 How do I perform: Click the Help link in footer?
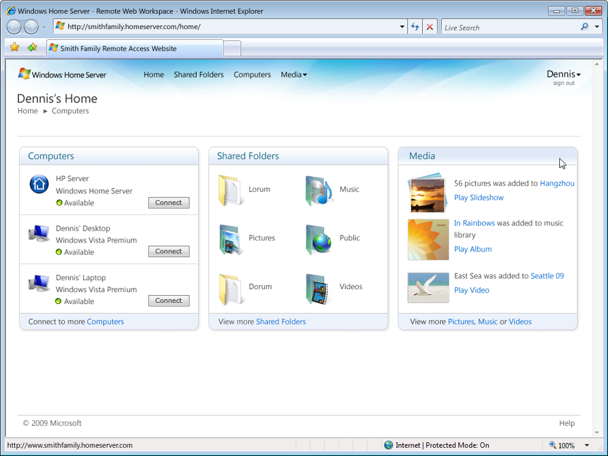(x=566, y=423)
